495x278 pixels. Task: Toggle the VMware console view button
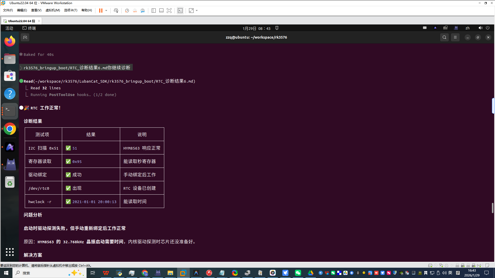click(180, 11)
